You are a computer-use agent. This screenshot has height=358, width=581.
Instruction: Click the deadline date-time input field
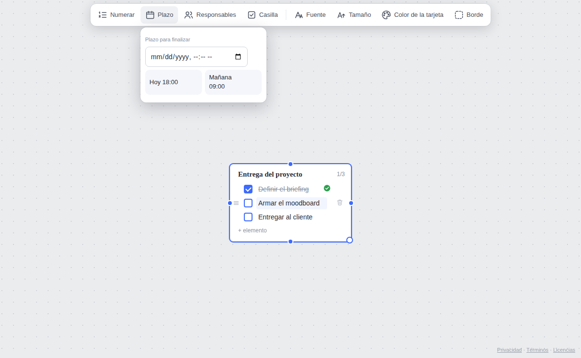pos(196,57)
